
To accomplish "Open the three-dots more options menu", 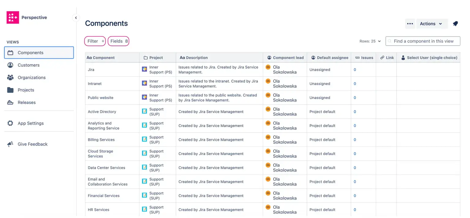I will 410,24.
